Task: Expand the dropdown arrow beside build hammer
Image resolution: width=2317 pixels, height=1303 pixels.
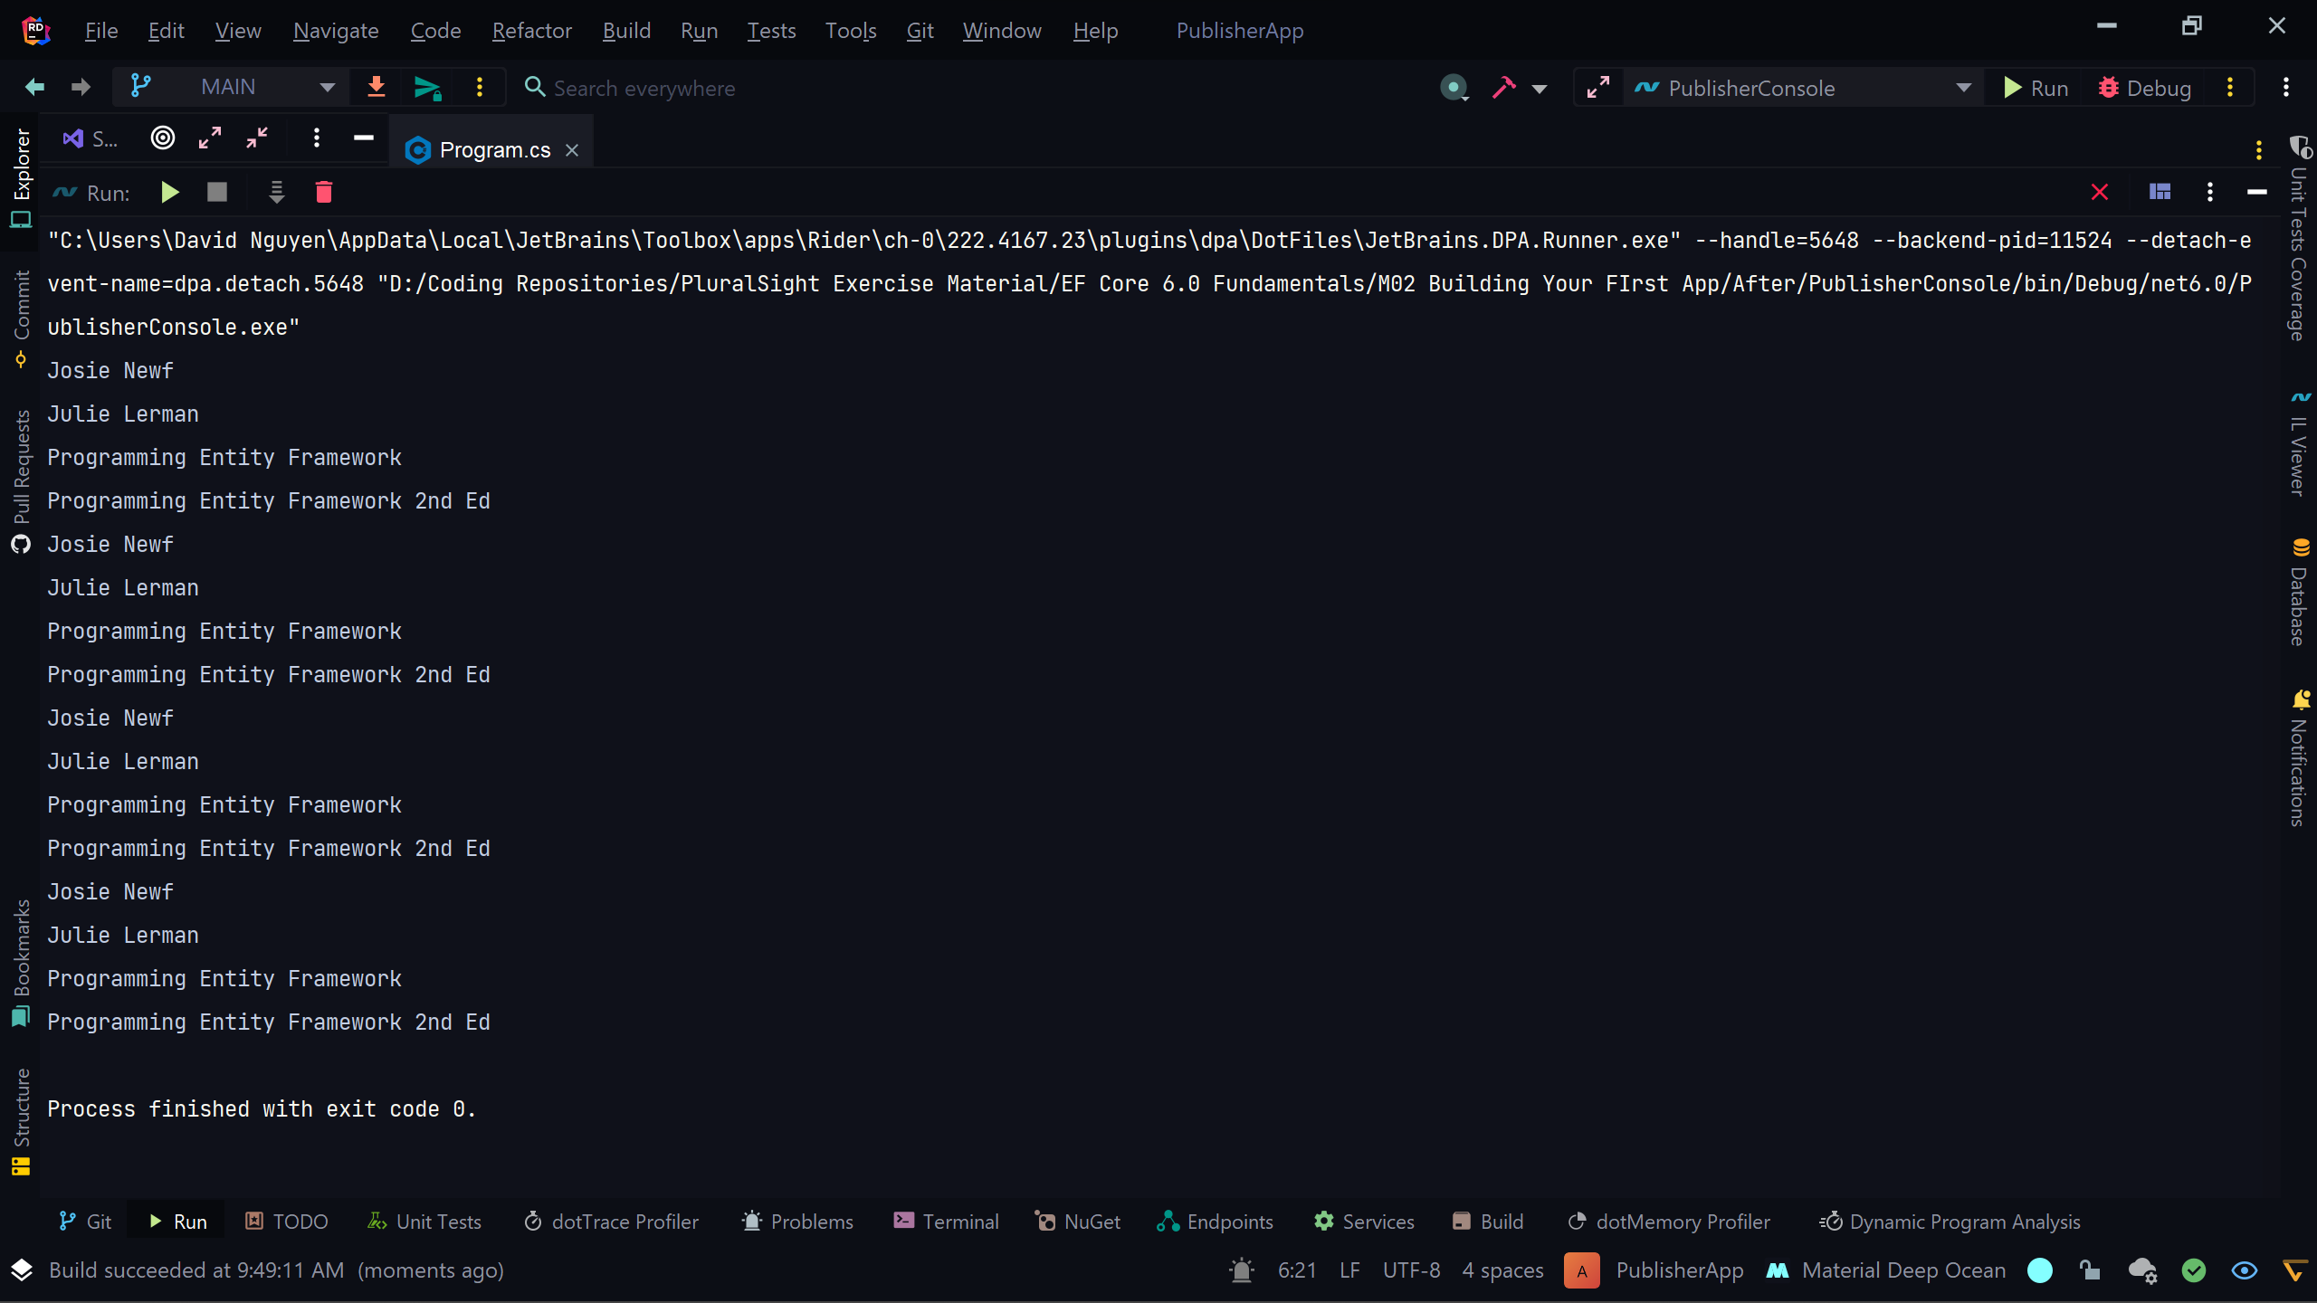Action: pyautogui.click(x=1539, y=89)
